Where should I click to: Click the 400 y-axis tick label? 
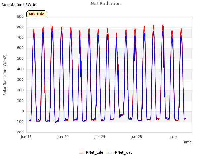(20, 69)
